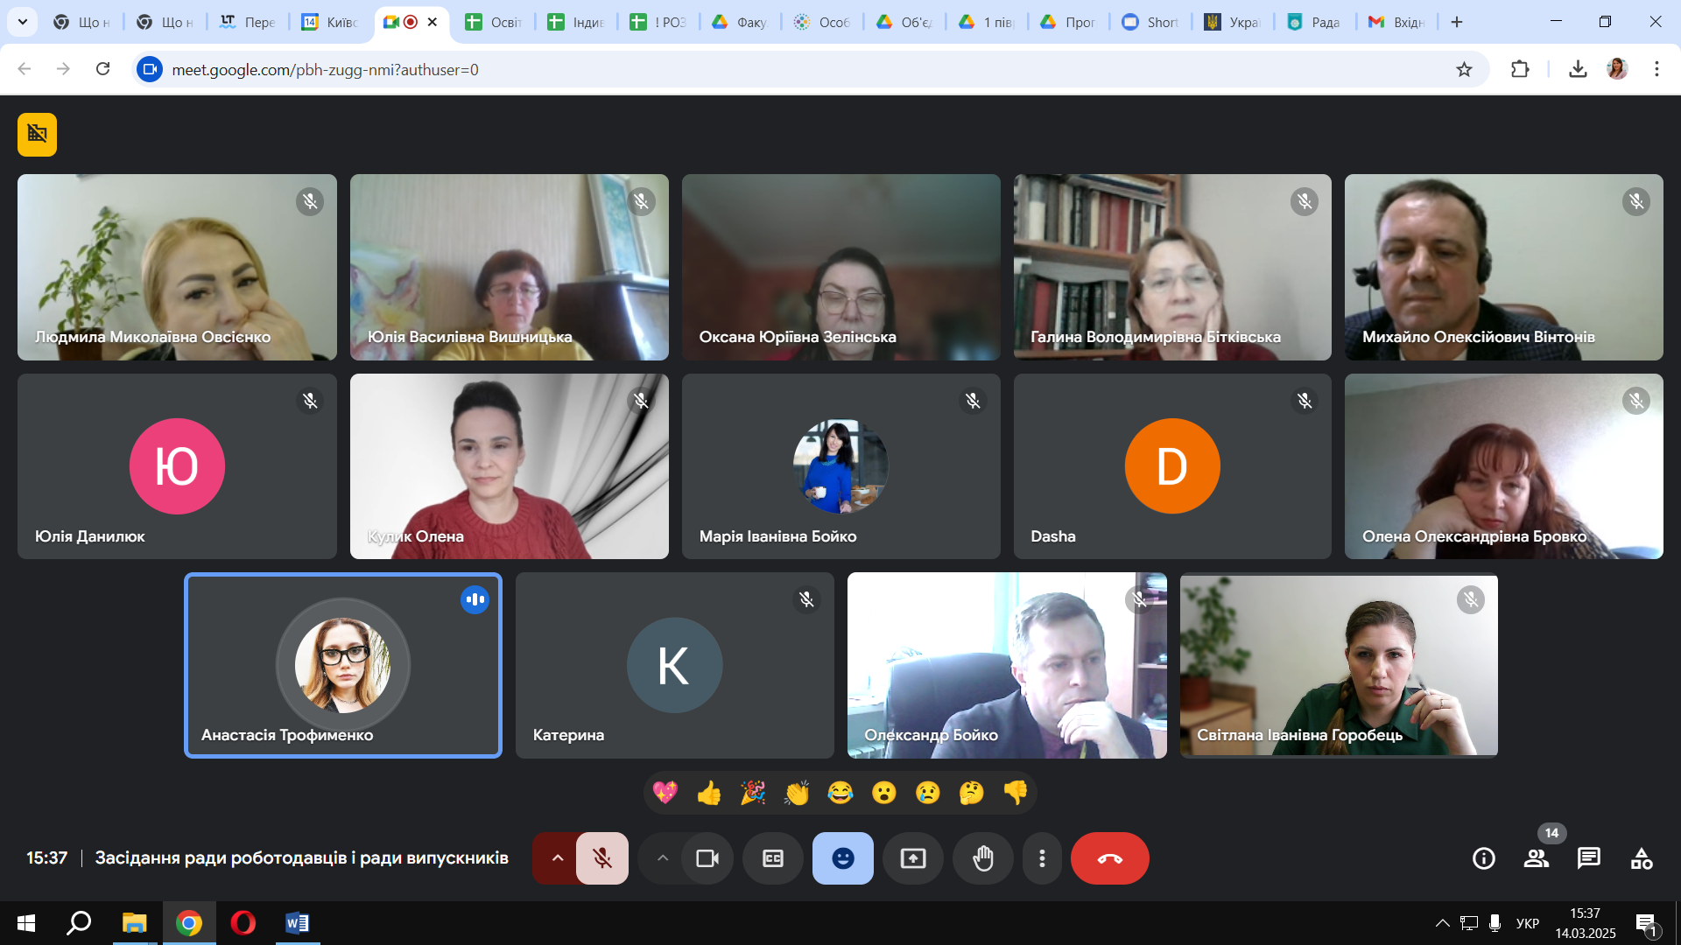Viewport: 1681px width, 945px height.
Task: Select Анастасія Трофименко's video tile
Action: pyautogui.click(x=343, y=665)
